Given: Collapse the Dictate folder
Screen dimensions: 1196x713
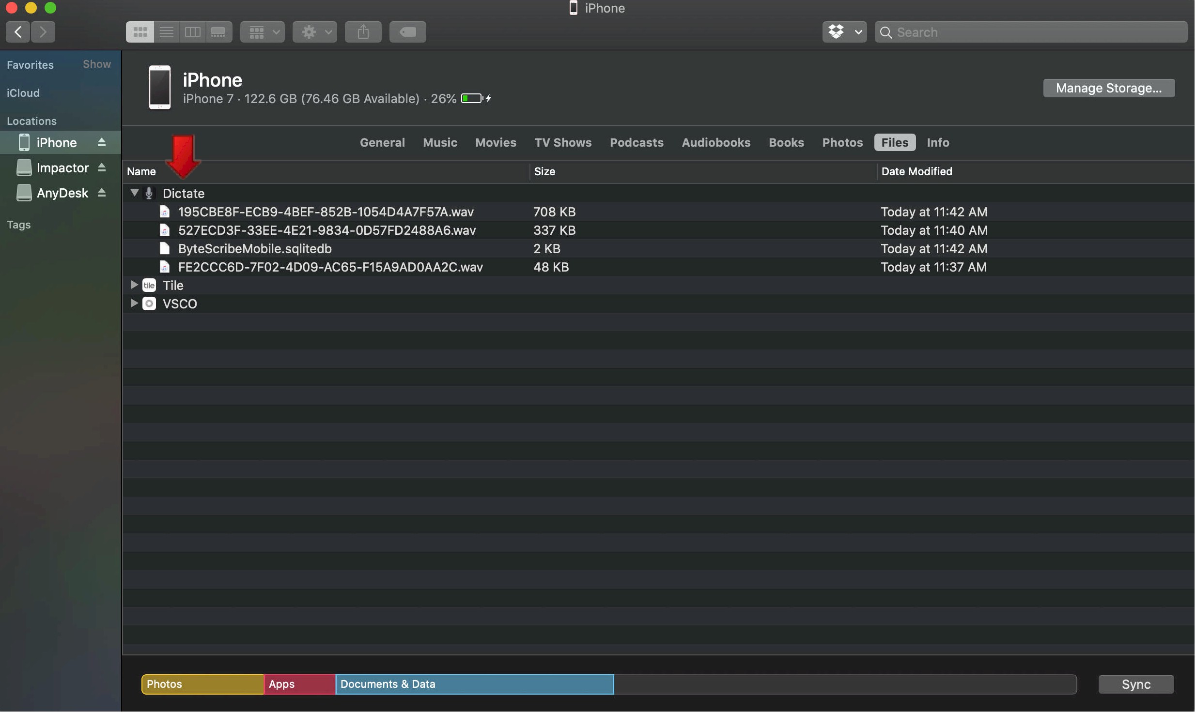Looking at the screenshot, I should pyautogui.click(x=135, y=193).
